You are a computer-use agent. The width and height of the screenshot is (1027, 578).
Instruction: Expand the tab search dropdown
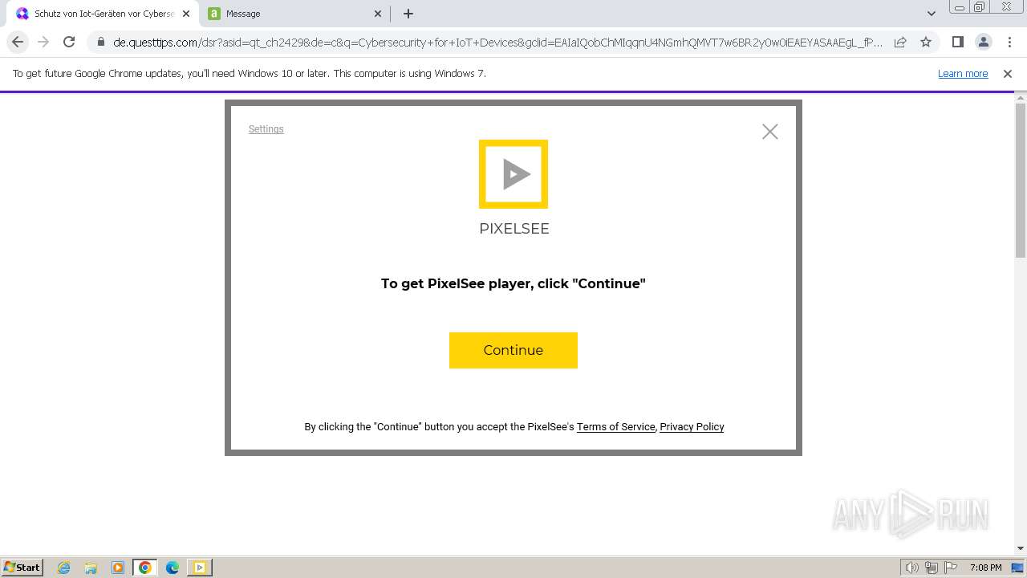[x=932, y=14]
